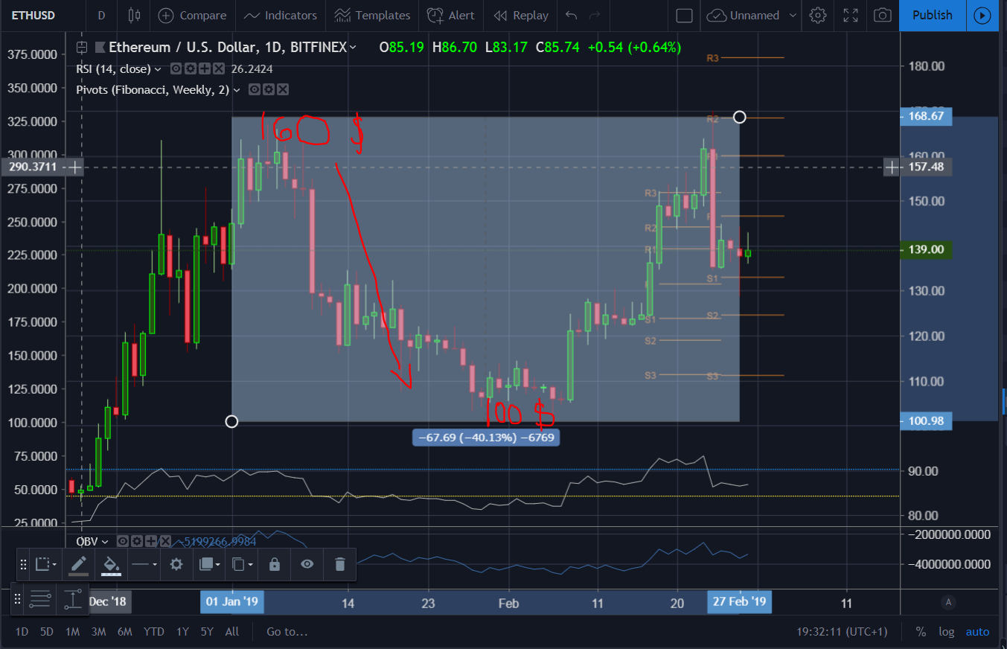The width and height of the screenshot is (1007, 649).
Task: Take a chart snapshot with camera icon
Action: coord(883,15)
